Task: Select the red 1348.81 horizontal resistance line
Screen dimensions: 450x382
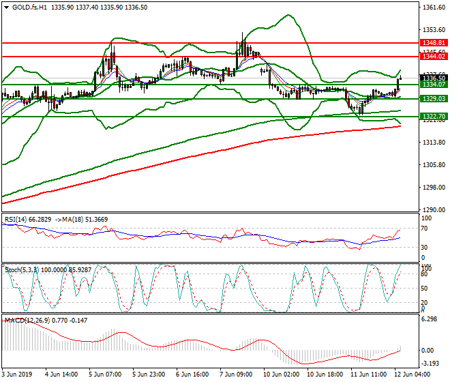Action: click(211, 43)
